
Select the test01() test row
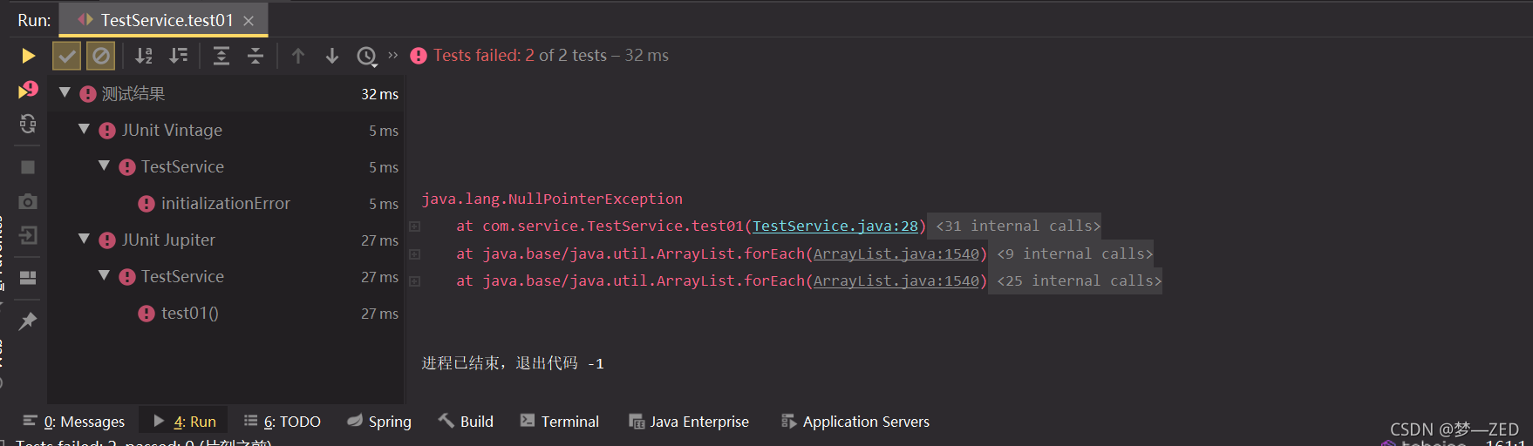pyautogui.click(x=226, y=314)
